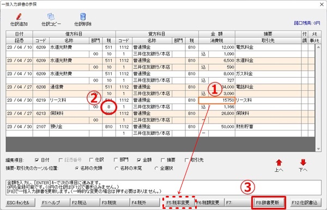Click date cell 23/04/20

(20, 60)
